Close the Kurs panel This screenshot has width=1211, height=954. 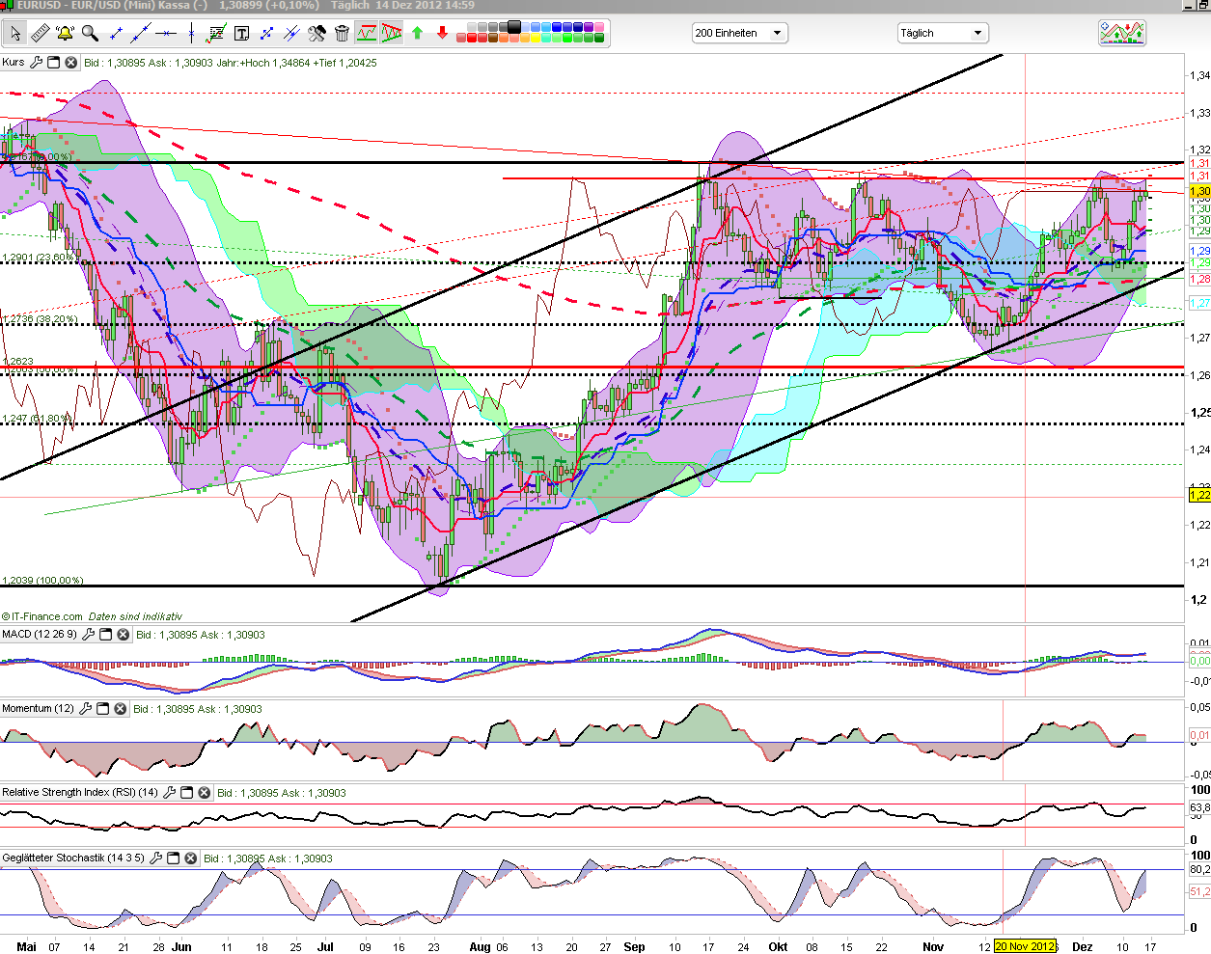tap(70, 63)
